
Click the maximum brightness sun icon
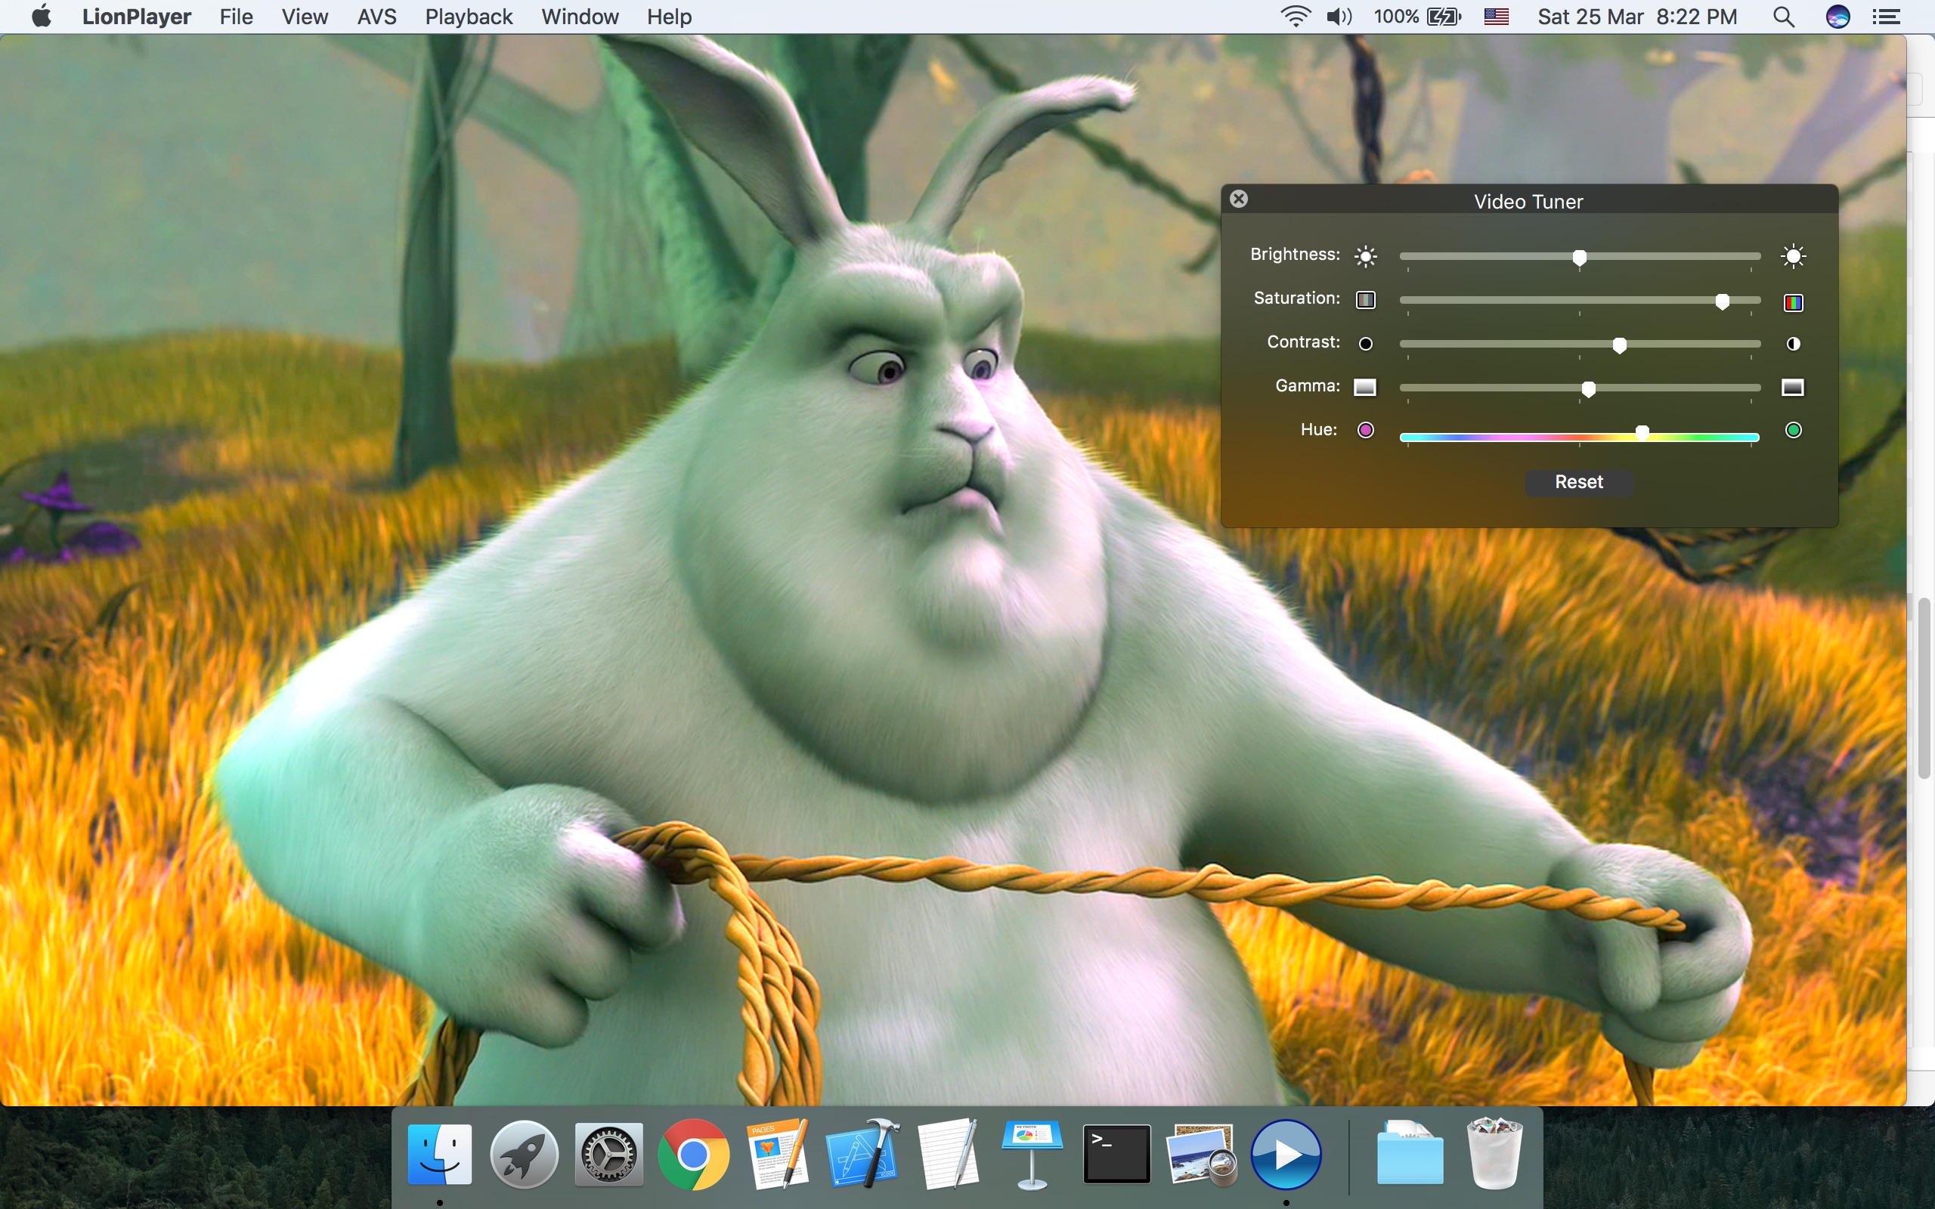coord(1793,255)
